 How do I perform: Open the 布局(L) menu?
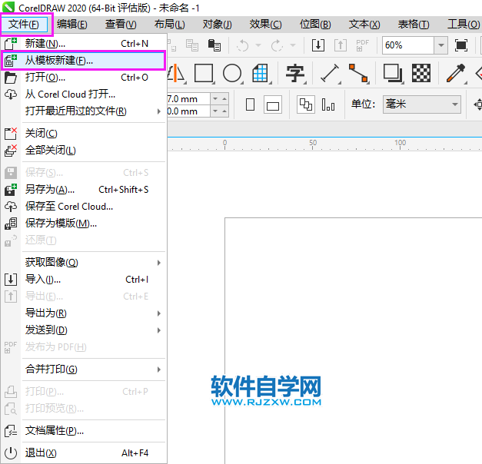tap(170, 25)
